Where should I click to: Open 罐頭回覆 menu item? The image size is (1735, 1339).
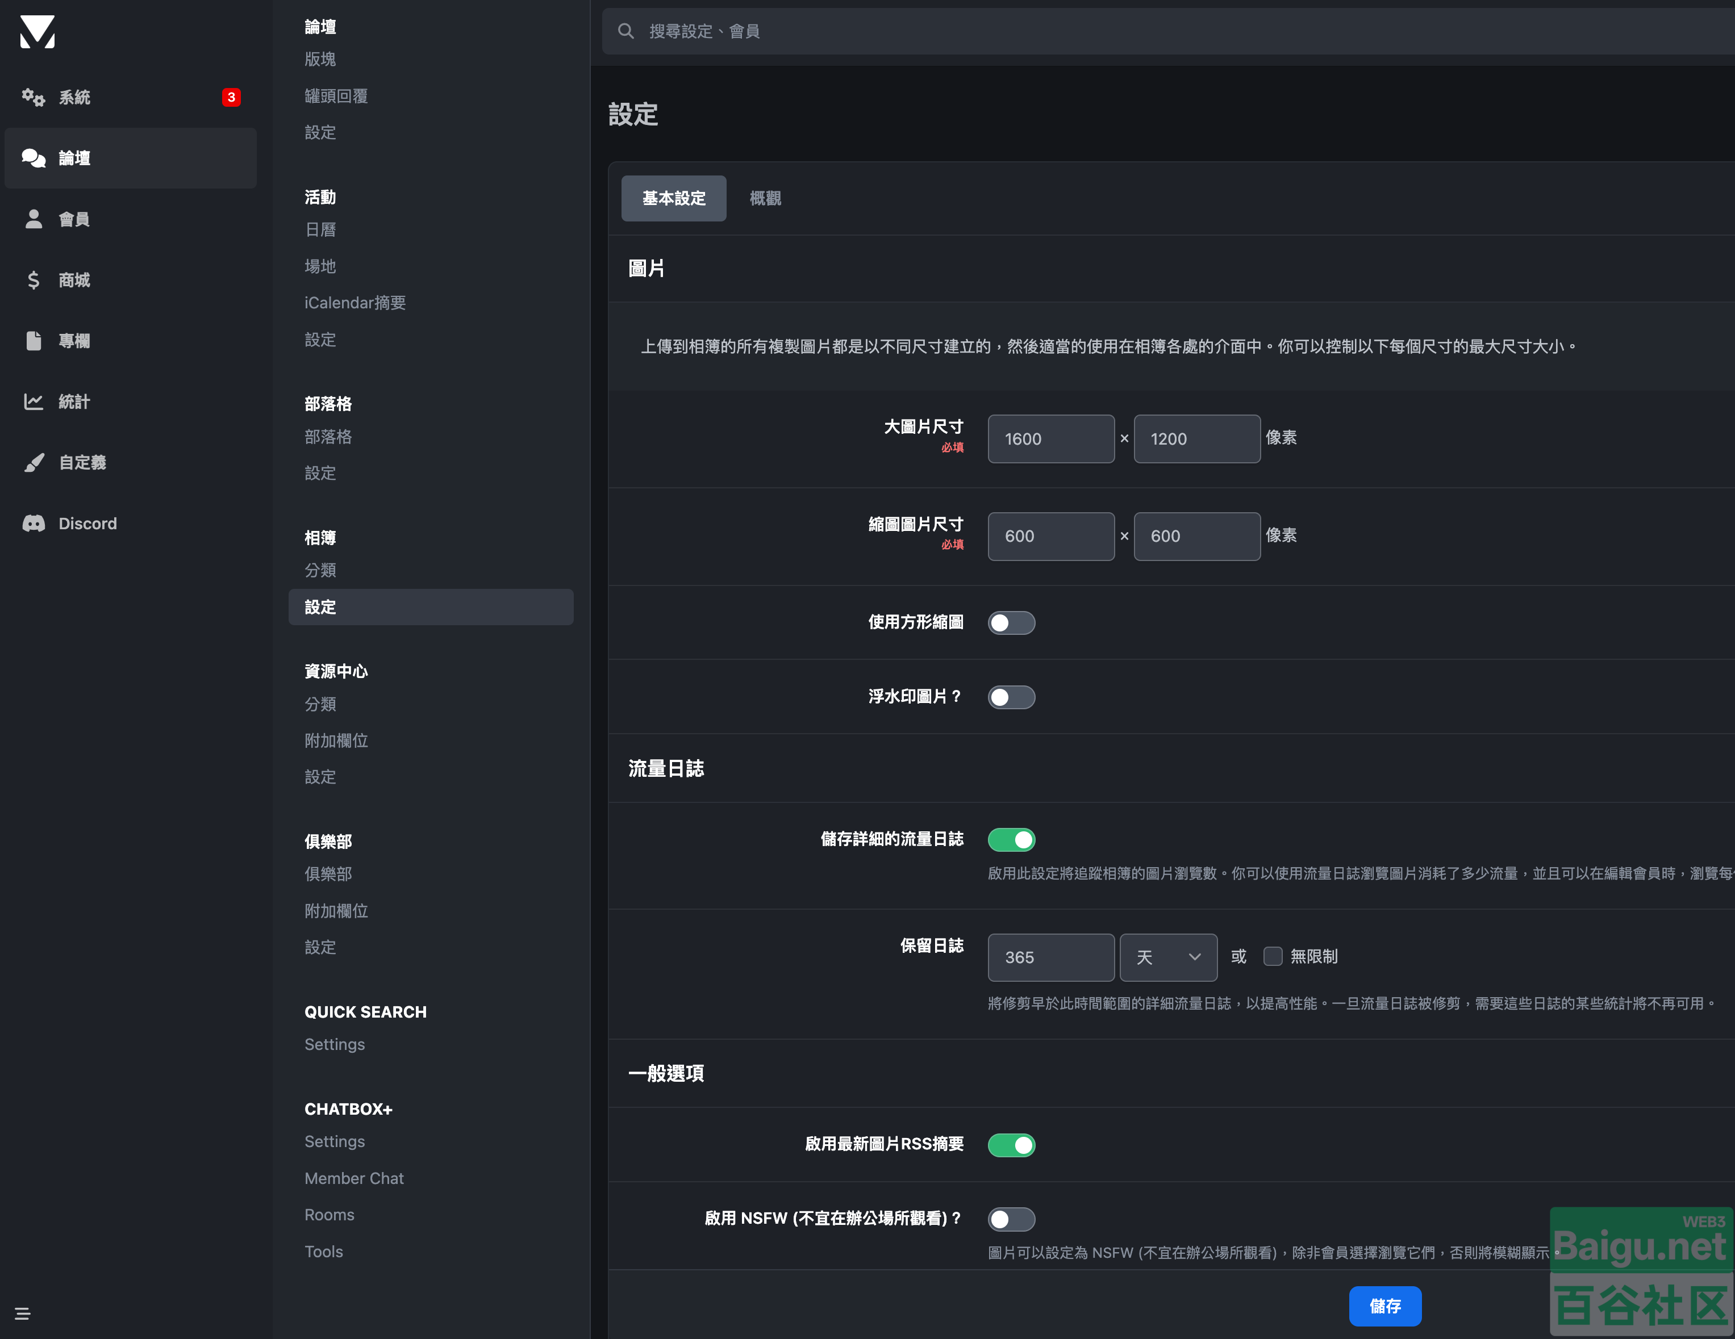tap(336, 96)
